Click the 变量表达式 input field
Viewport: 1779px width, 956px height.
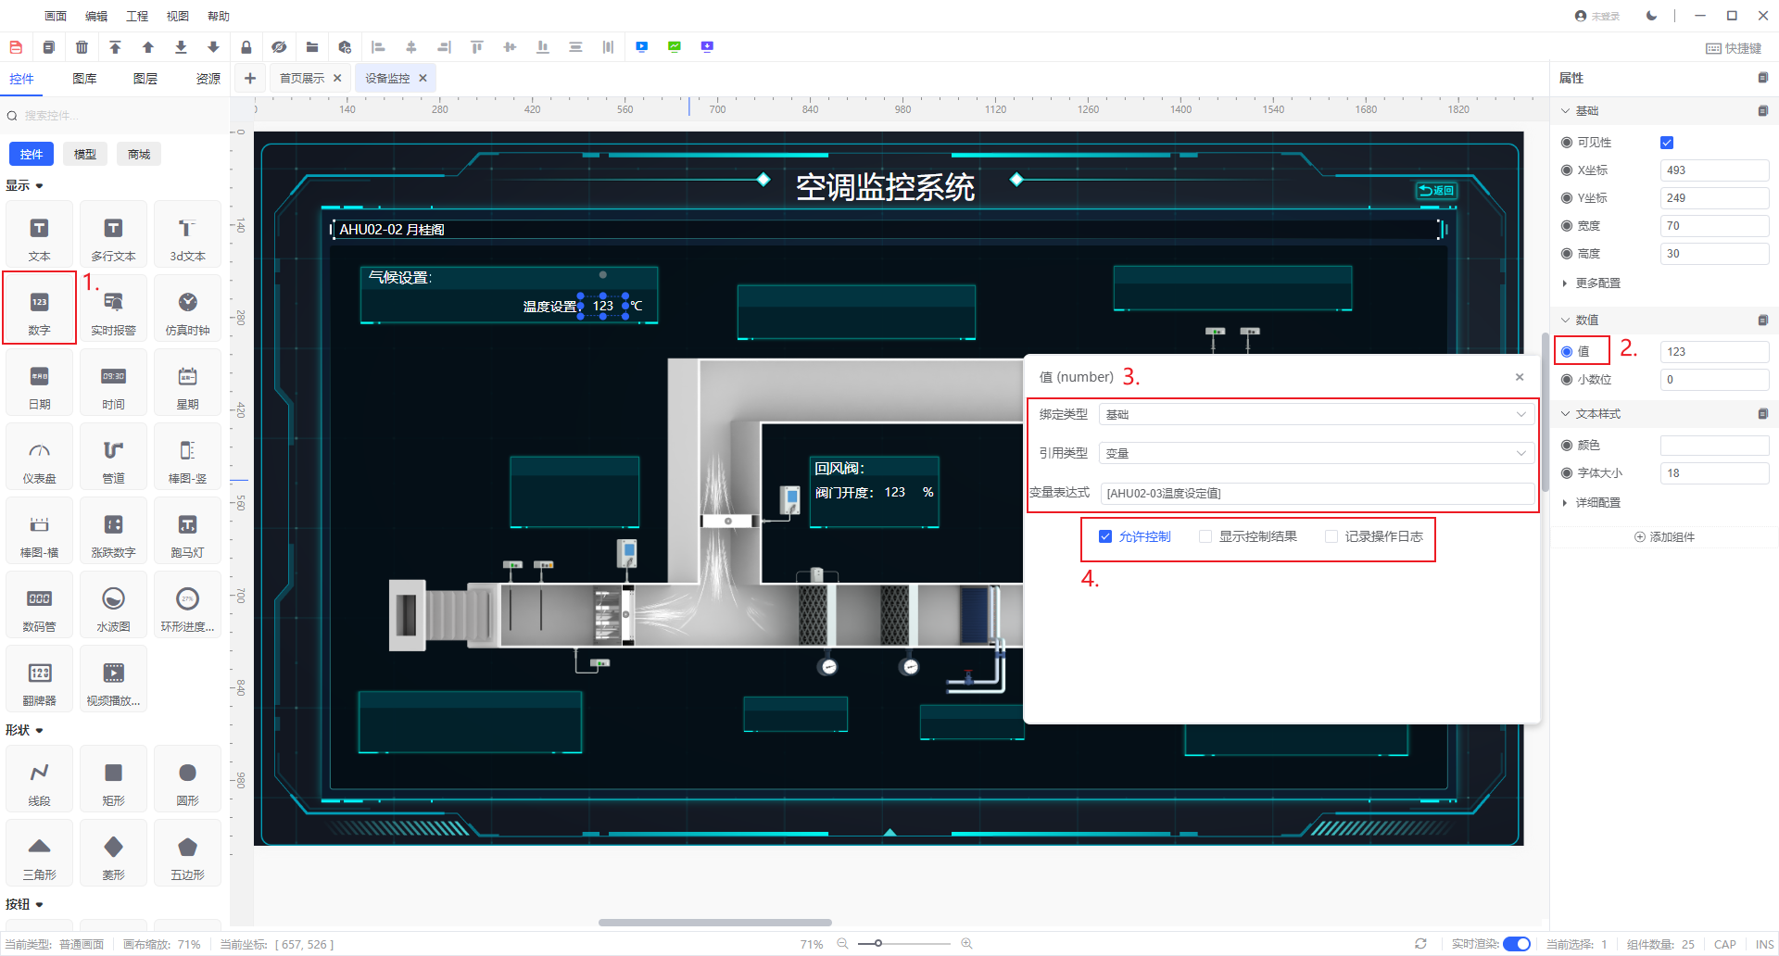click(x=1316, y=493)
